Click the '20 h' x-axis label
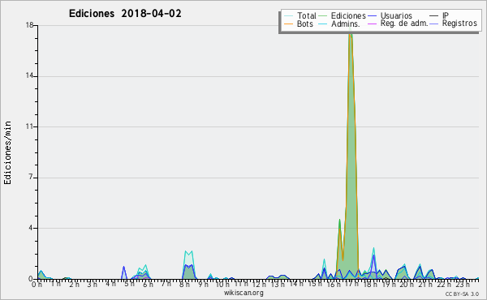487x300 pixels. click(x=407, y=285)
